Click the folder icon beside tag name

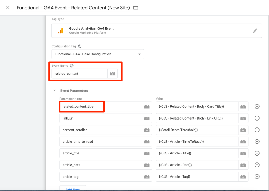(136, 8)
